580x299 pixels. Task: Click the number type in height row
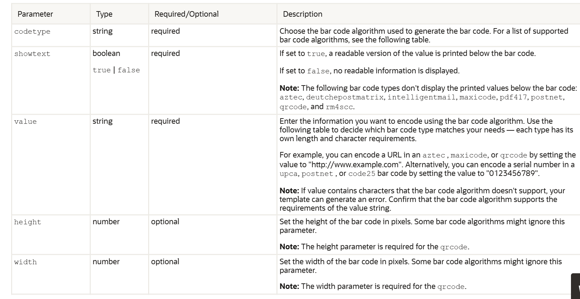pyautogui.click(x=106, y=222)
